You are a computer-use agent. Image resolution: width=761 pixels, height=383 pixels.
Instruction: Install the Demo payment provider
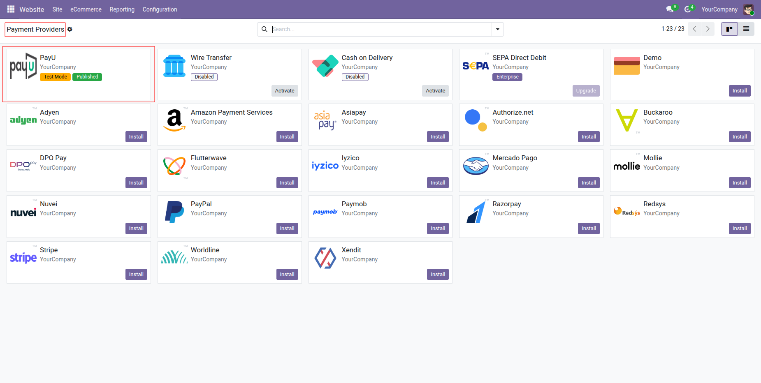click(740, 91)
